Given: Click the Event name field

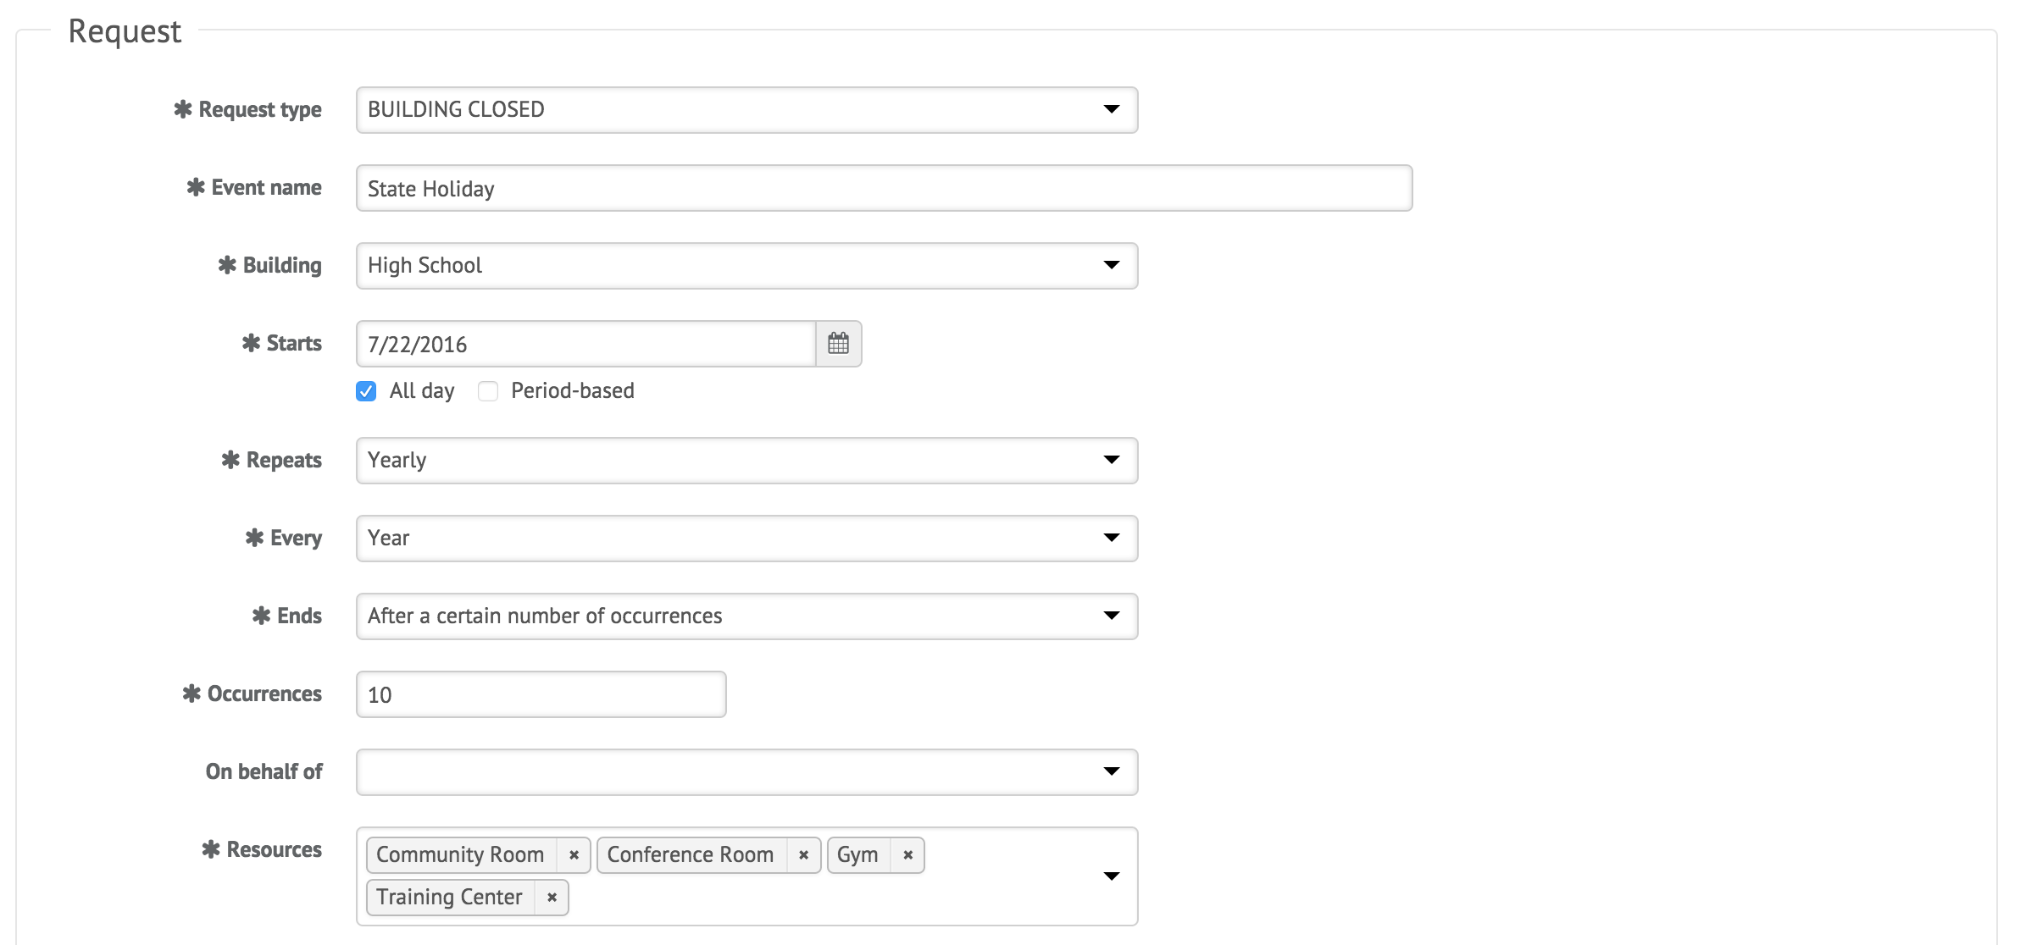Looking at the screenshot, I should [x=884, y=188].
